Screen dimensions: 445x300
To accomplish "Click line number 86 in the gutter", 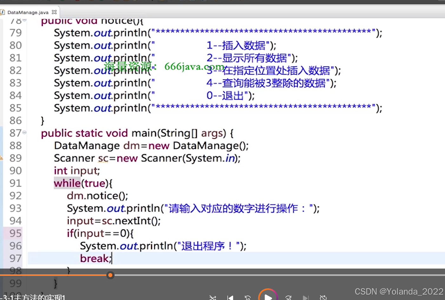I will 16,121.
